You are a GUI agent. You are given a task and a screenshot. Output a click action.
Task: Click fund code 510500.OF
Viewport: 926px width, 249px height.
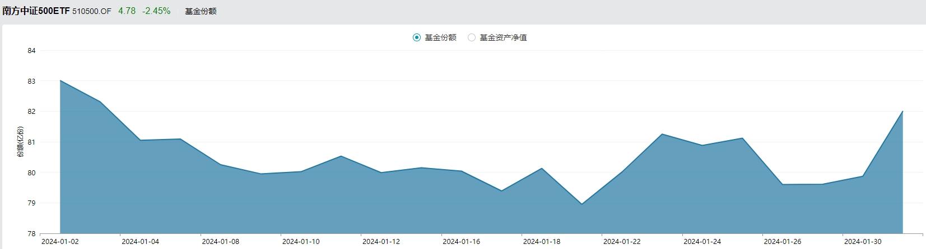pyautogui.click(x=92, y=11)
